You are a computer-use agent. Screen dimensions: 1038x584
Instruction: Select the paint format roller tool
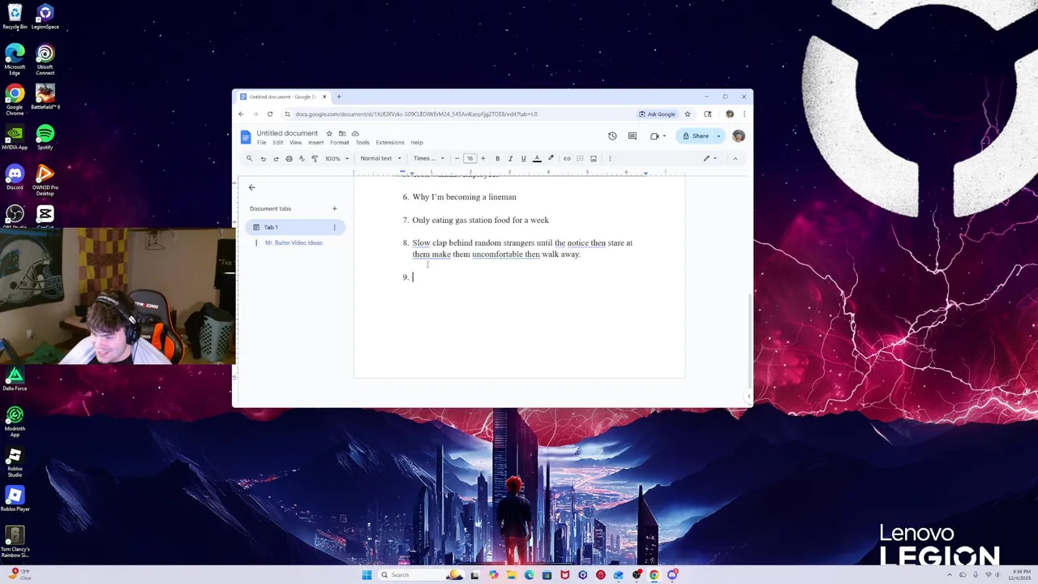point(315,158)
